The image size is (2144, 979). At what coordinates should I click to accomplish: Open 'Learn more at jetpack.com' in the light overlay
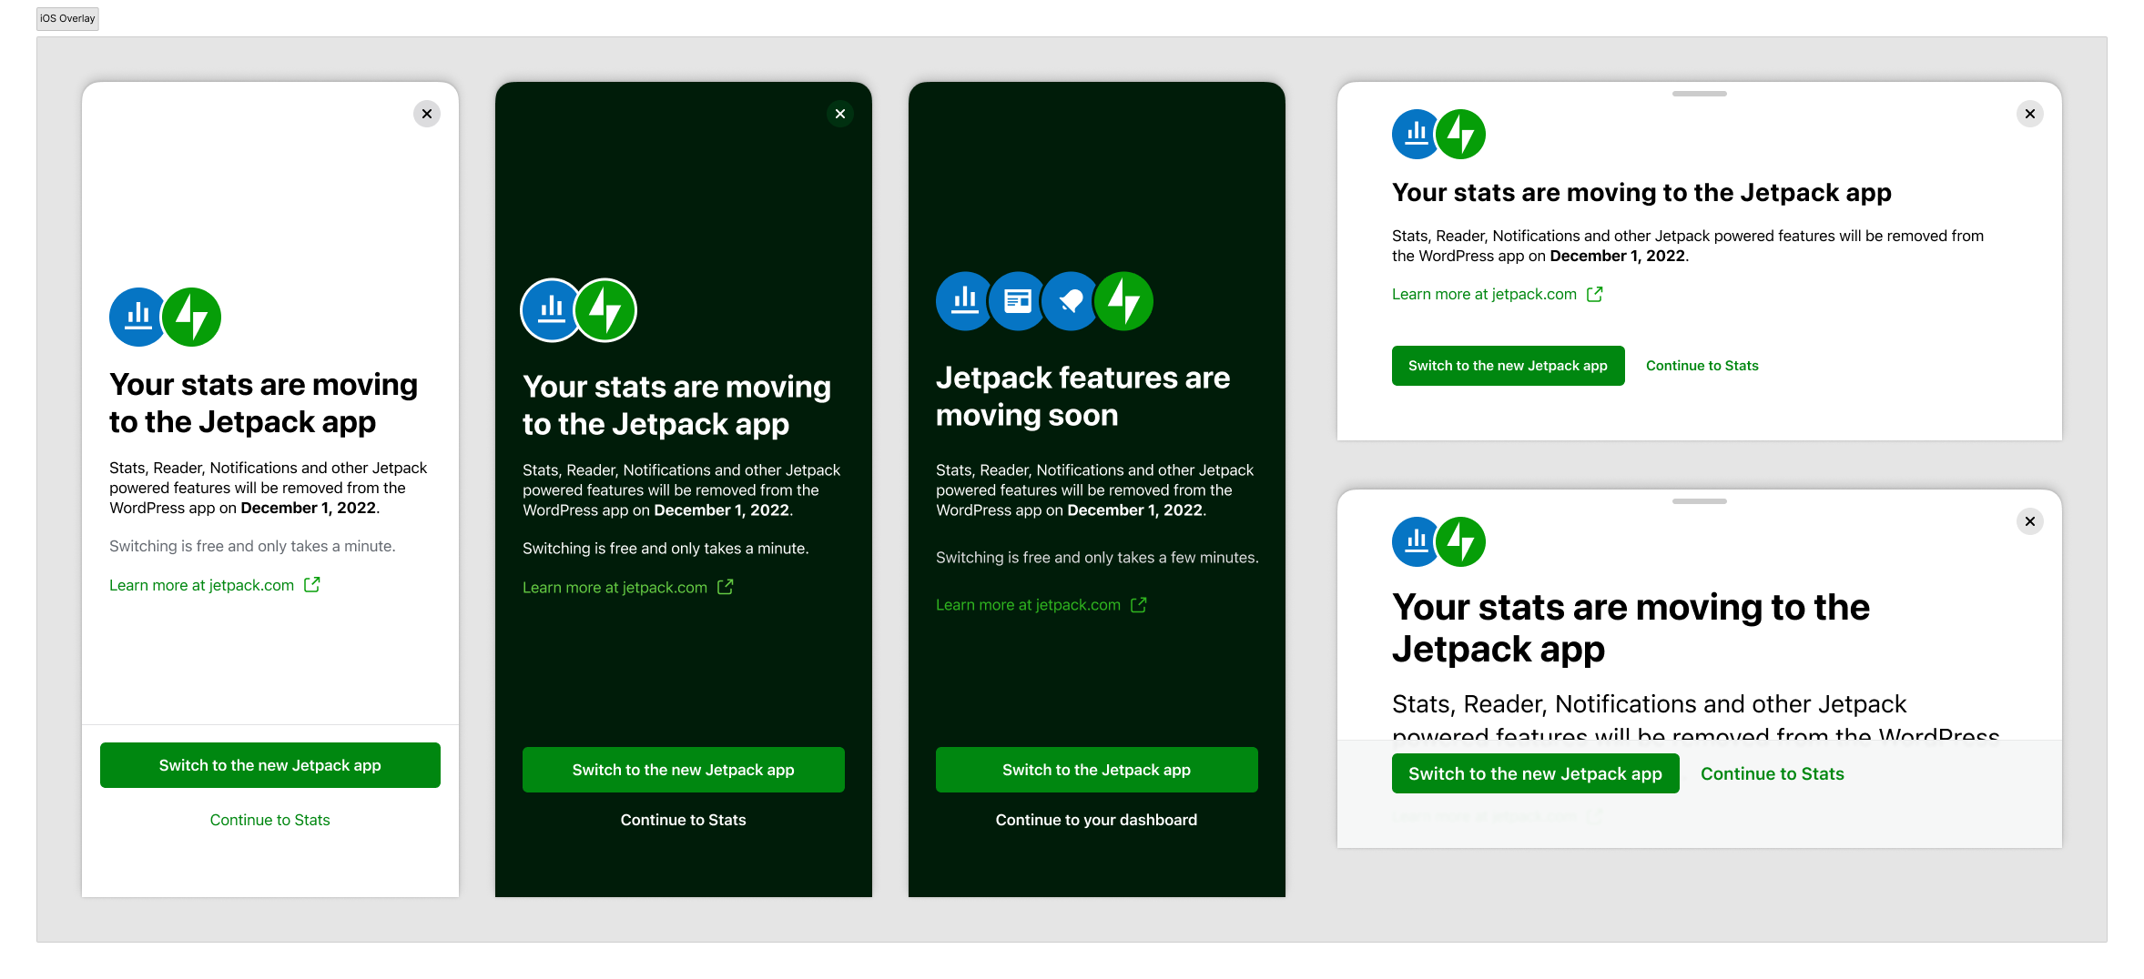(202, 585)
